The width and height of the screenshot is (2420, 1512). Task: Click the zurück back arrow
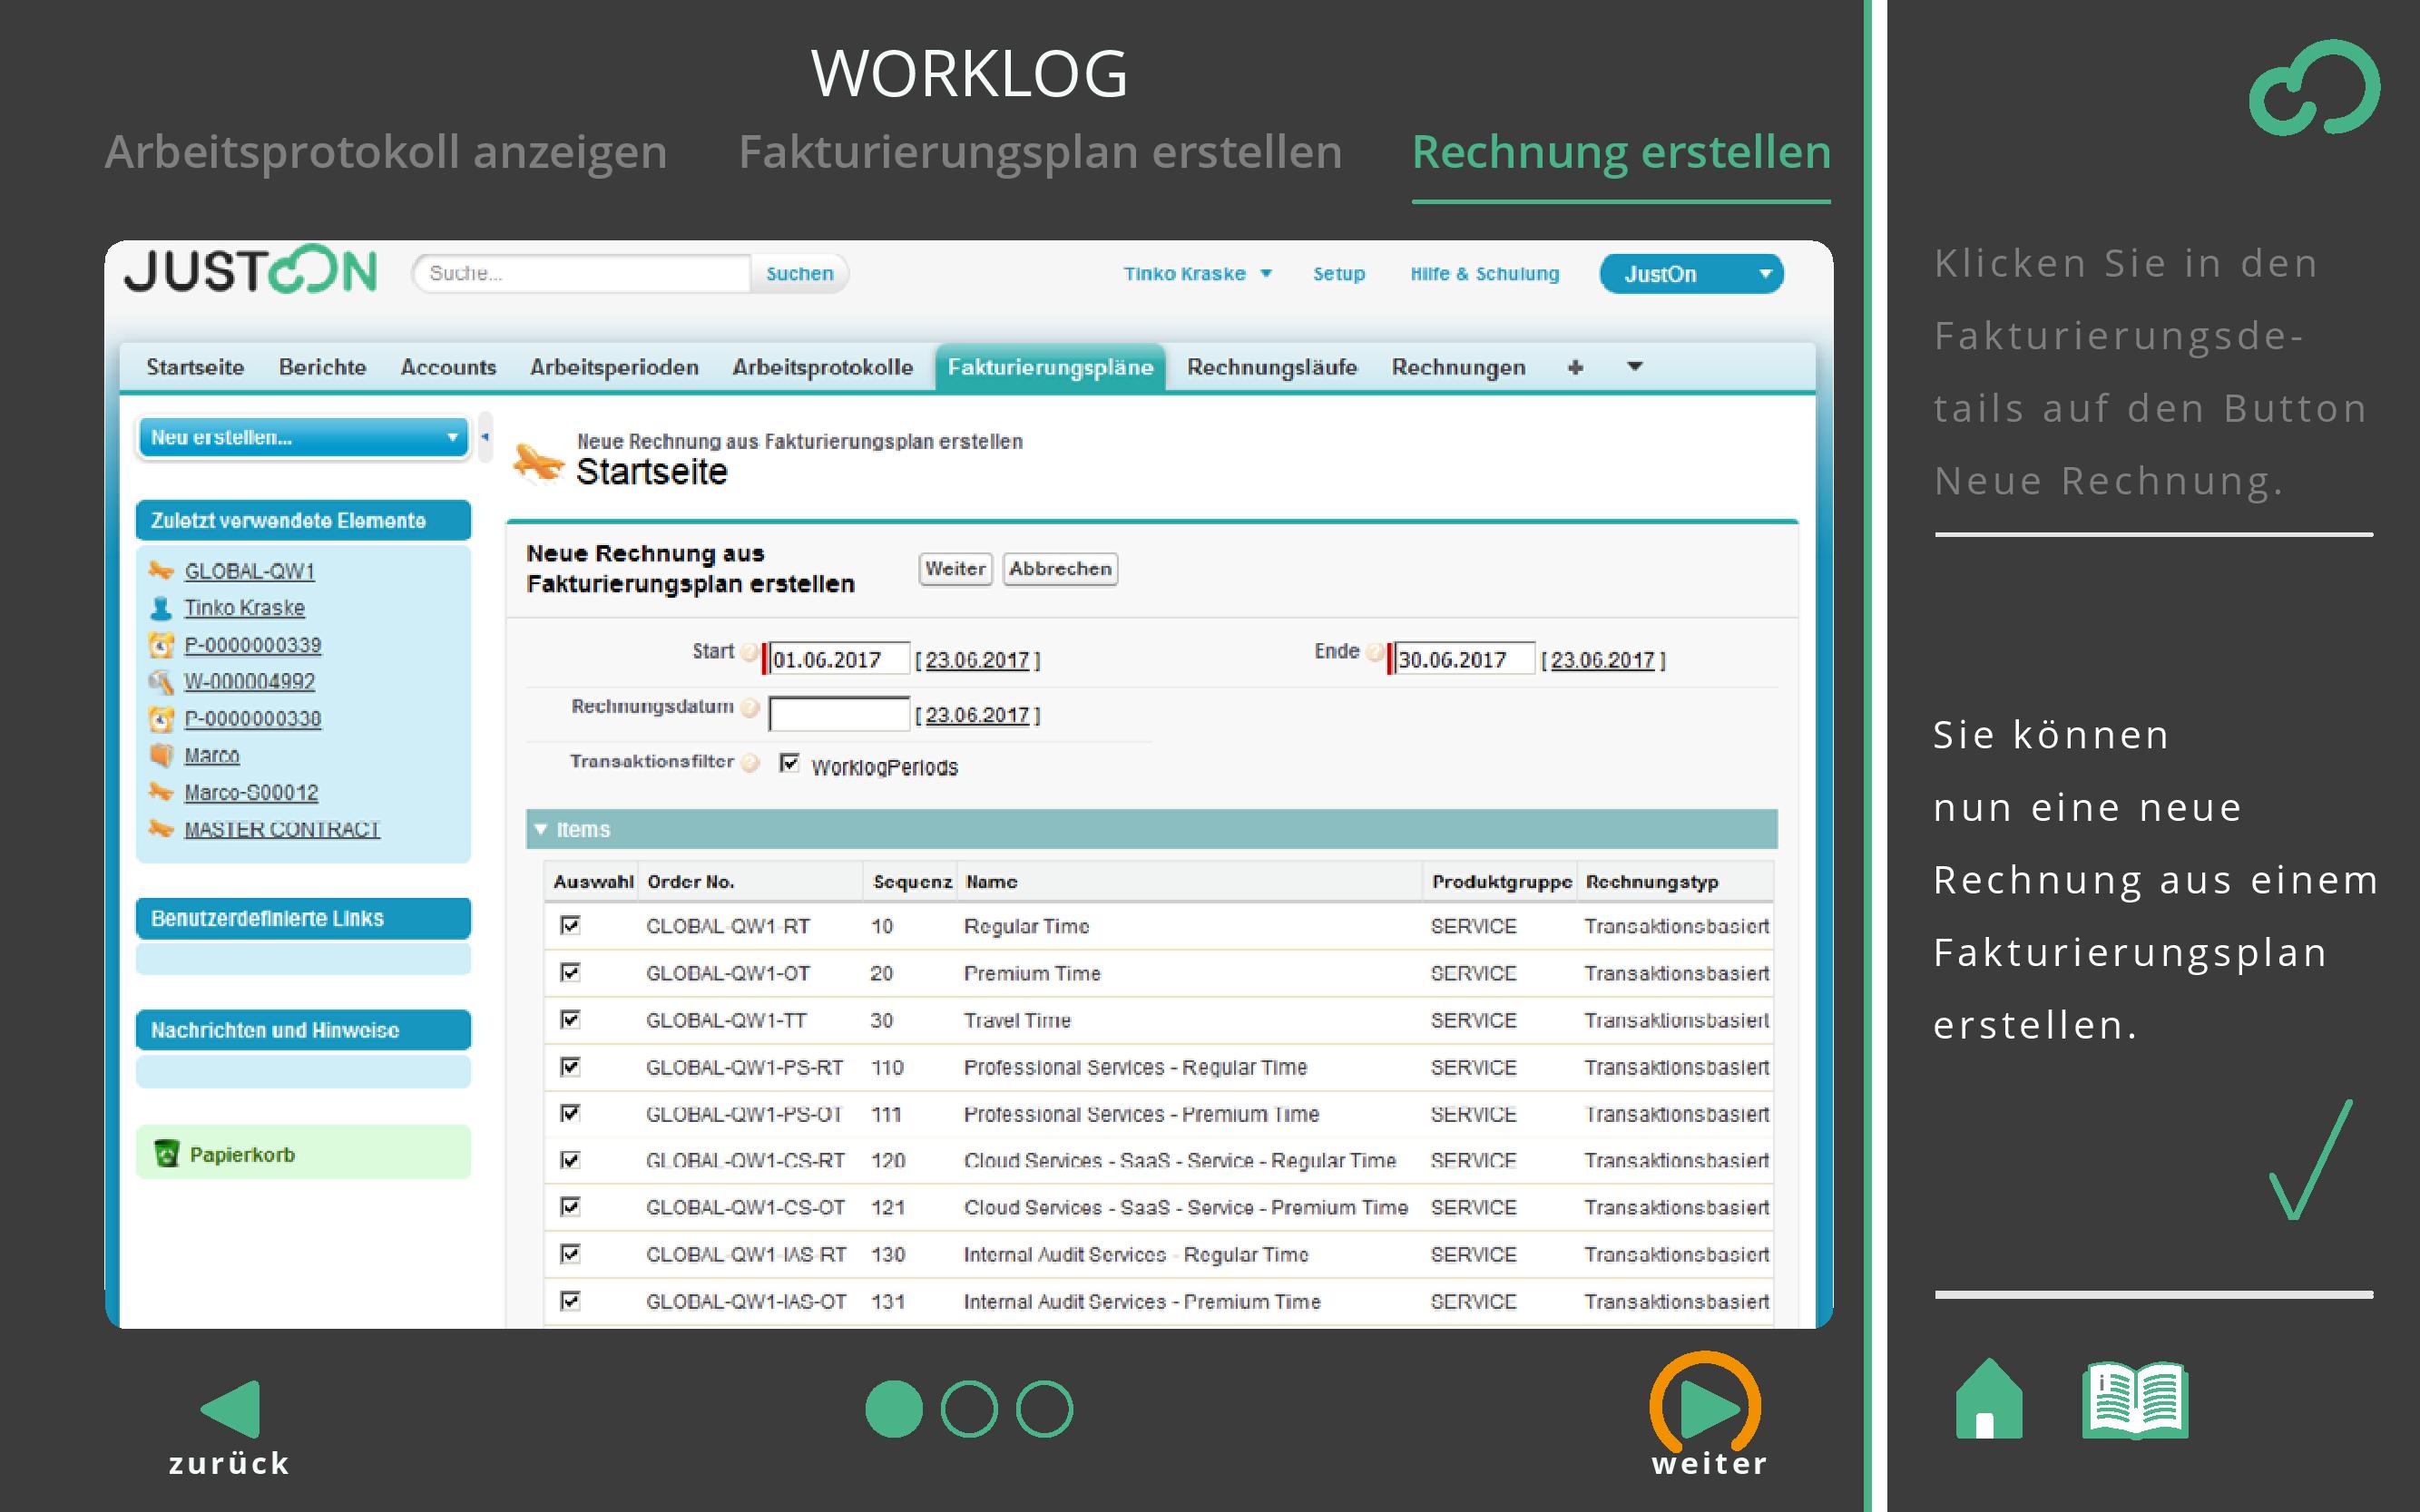point(232,1408)
